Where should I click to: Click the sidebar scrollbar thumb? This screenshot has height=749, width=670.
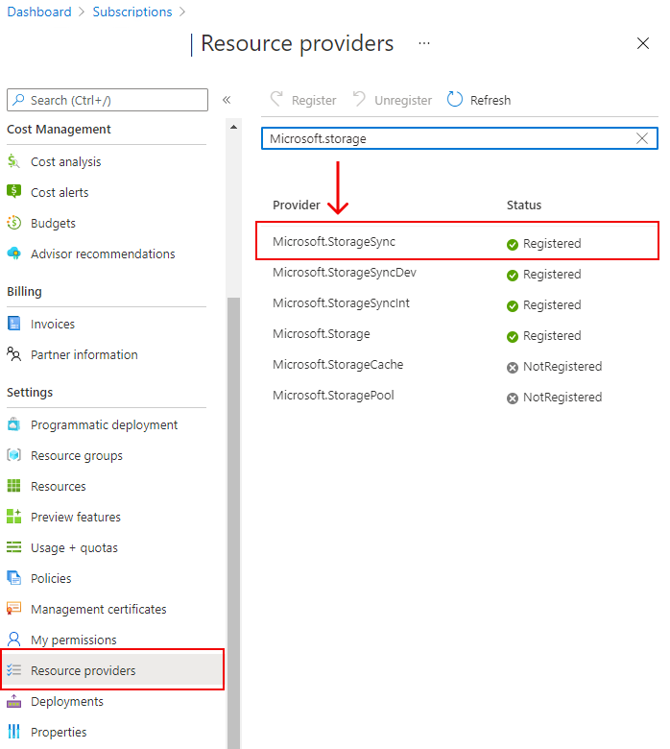point(233,523)
